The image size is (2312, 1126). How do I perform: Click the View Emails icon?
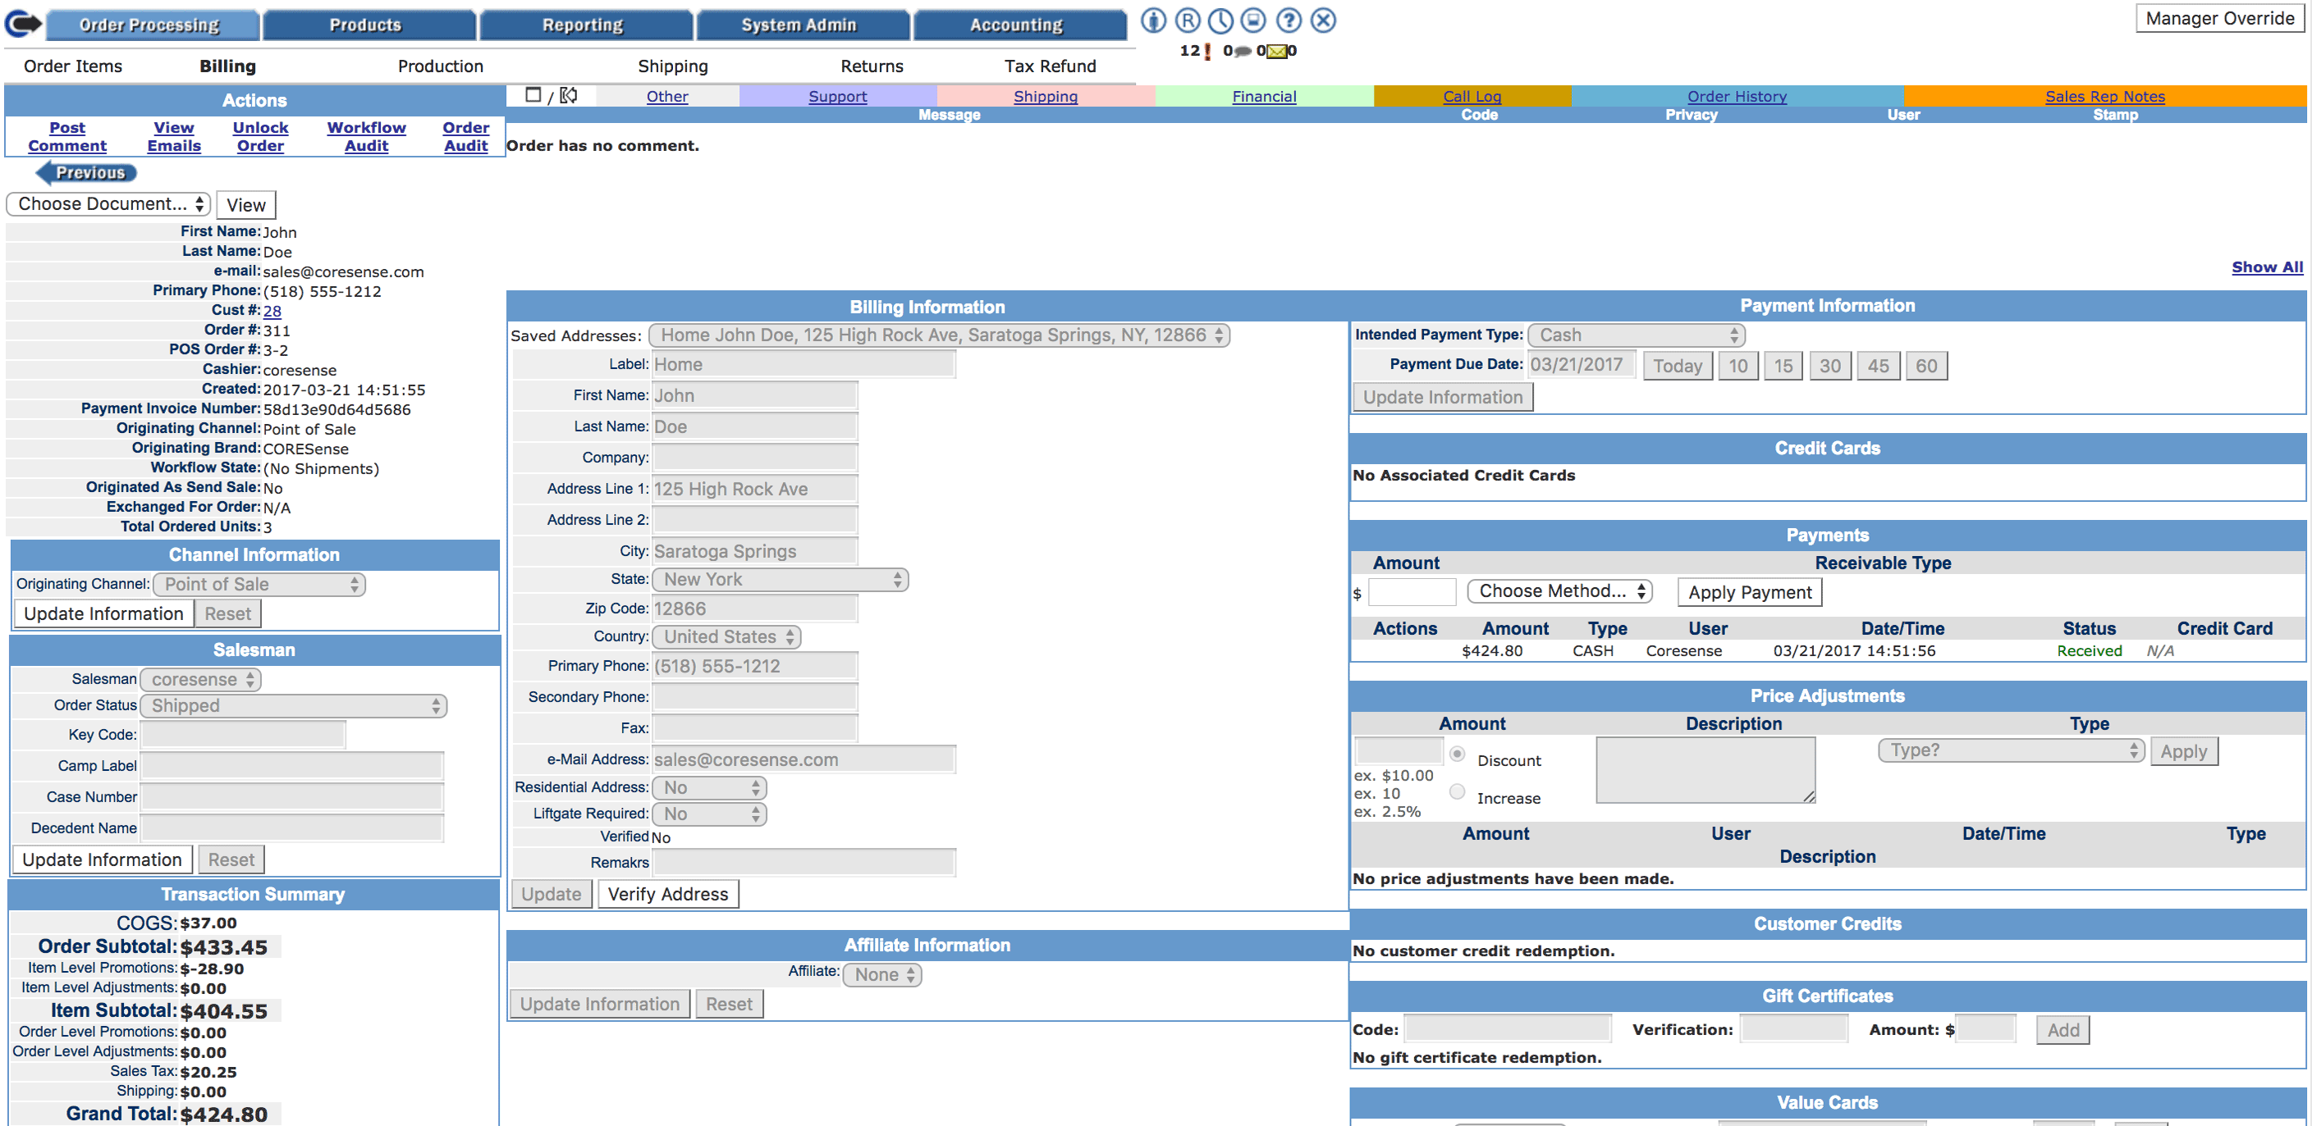click(x=171, y=134)
